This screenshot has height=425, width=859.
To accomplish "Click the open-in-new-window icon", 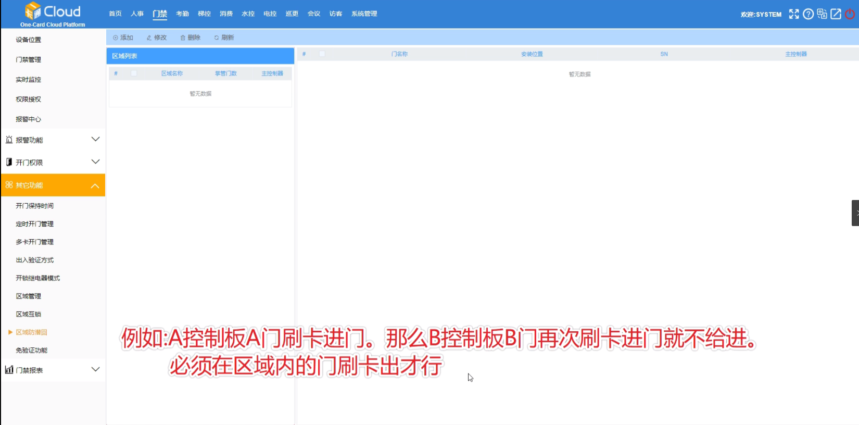I will (x=836, y=14).
